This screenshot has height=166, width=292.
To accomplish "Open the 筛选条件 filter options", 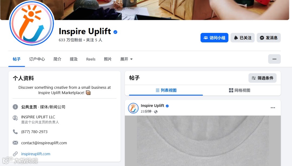I will (262, 78).
